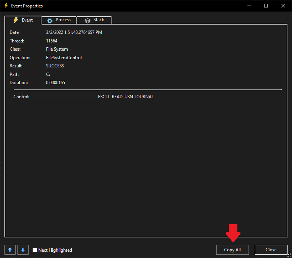Image resolution: width=292 pixels, height=258 pixels.
Task: Switch to the Event tab
Action: 23,20
